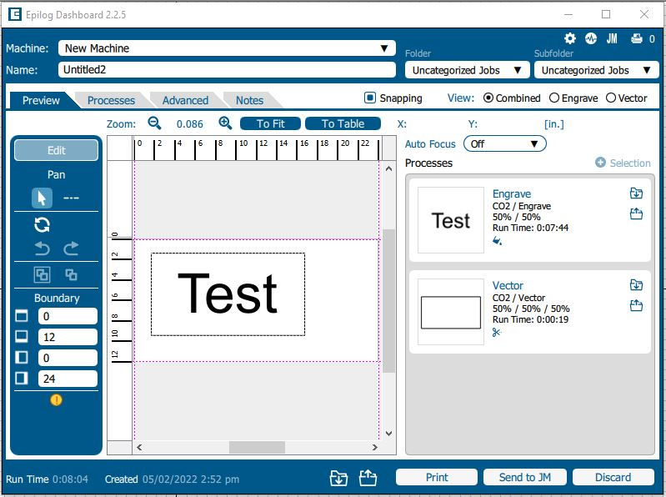Click the preview scroll down arrow
The height and width of the screenshot is (497, 666).
click(388, 434)
